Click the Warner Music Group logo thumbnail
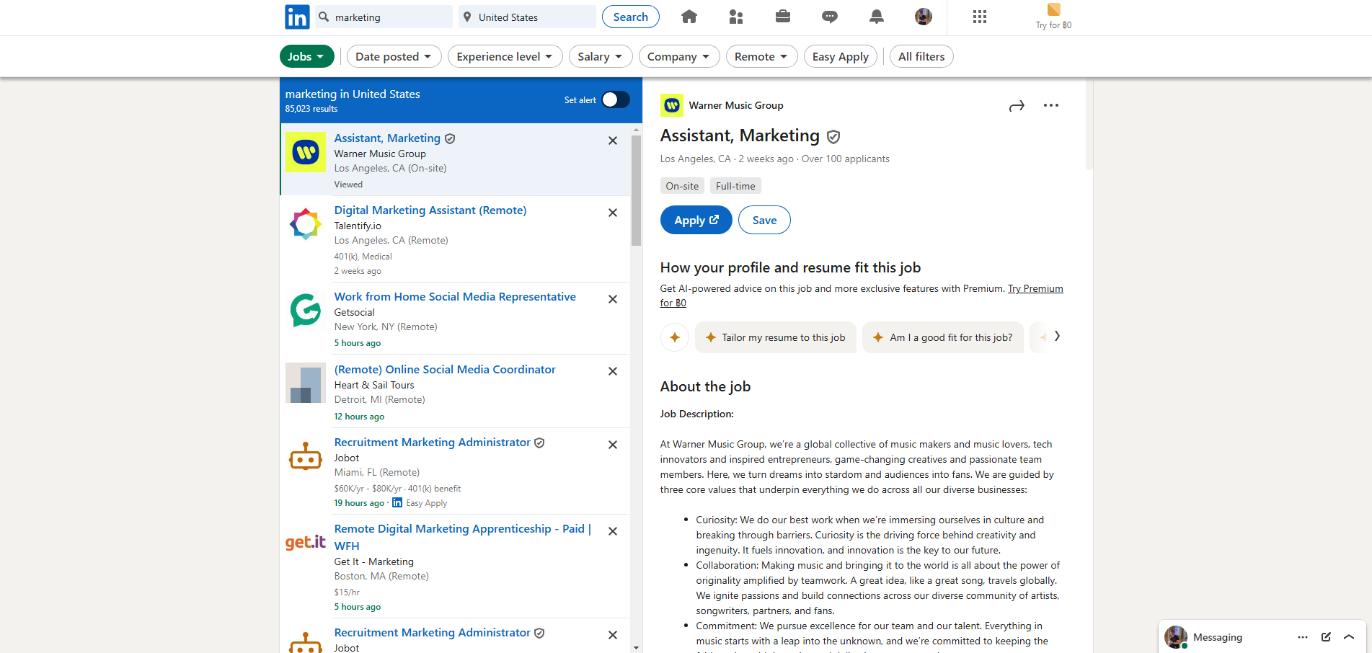This screenshot has width=1372, height=653. click(306, 152)
